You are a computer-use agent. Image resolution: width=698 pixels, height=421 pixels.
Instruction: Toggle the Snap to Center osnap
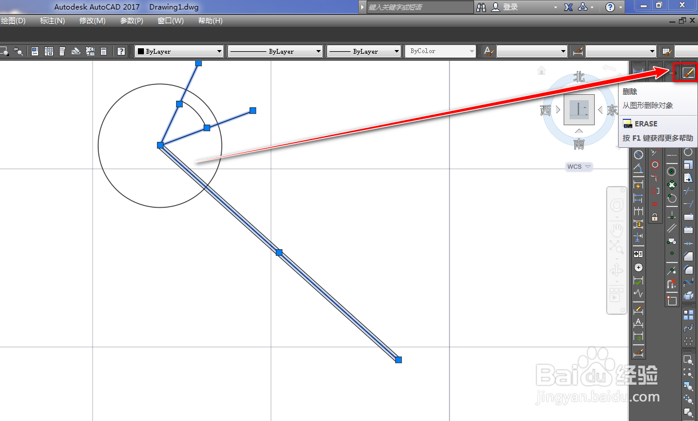click(x=672, y=172)
